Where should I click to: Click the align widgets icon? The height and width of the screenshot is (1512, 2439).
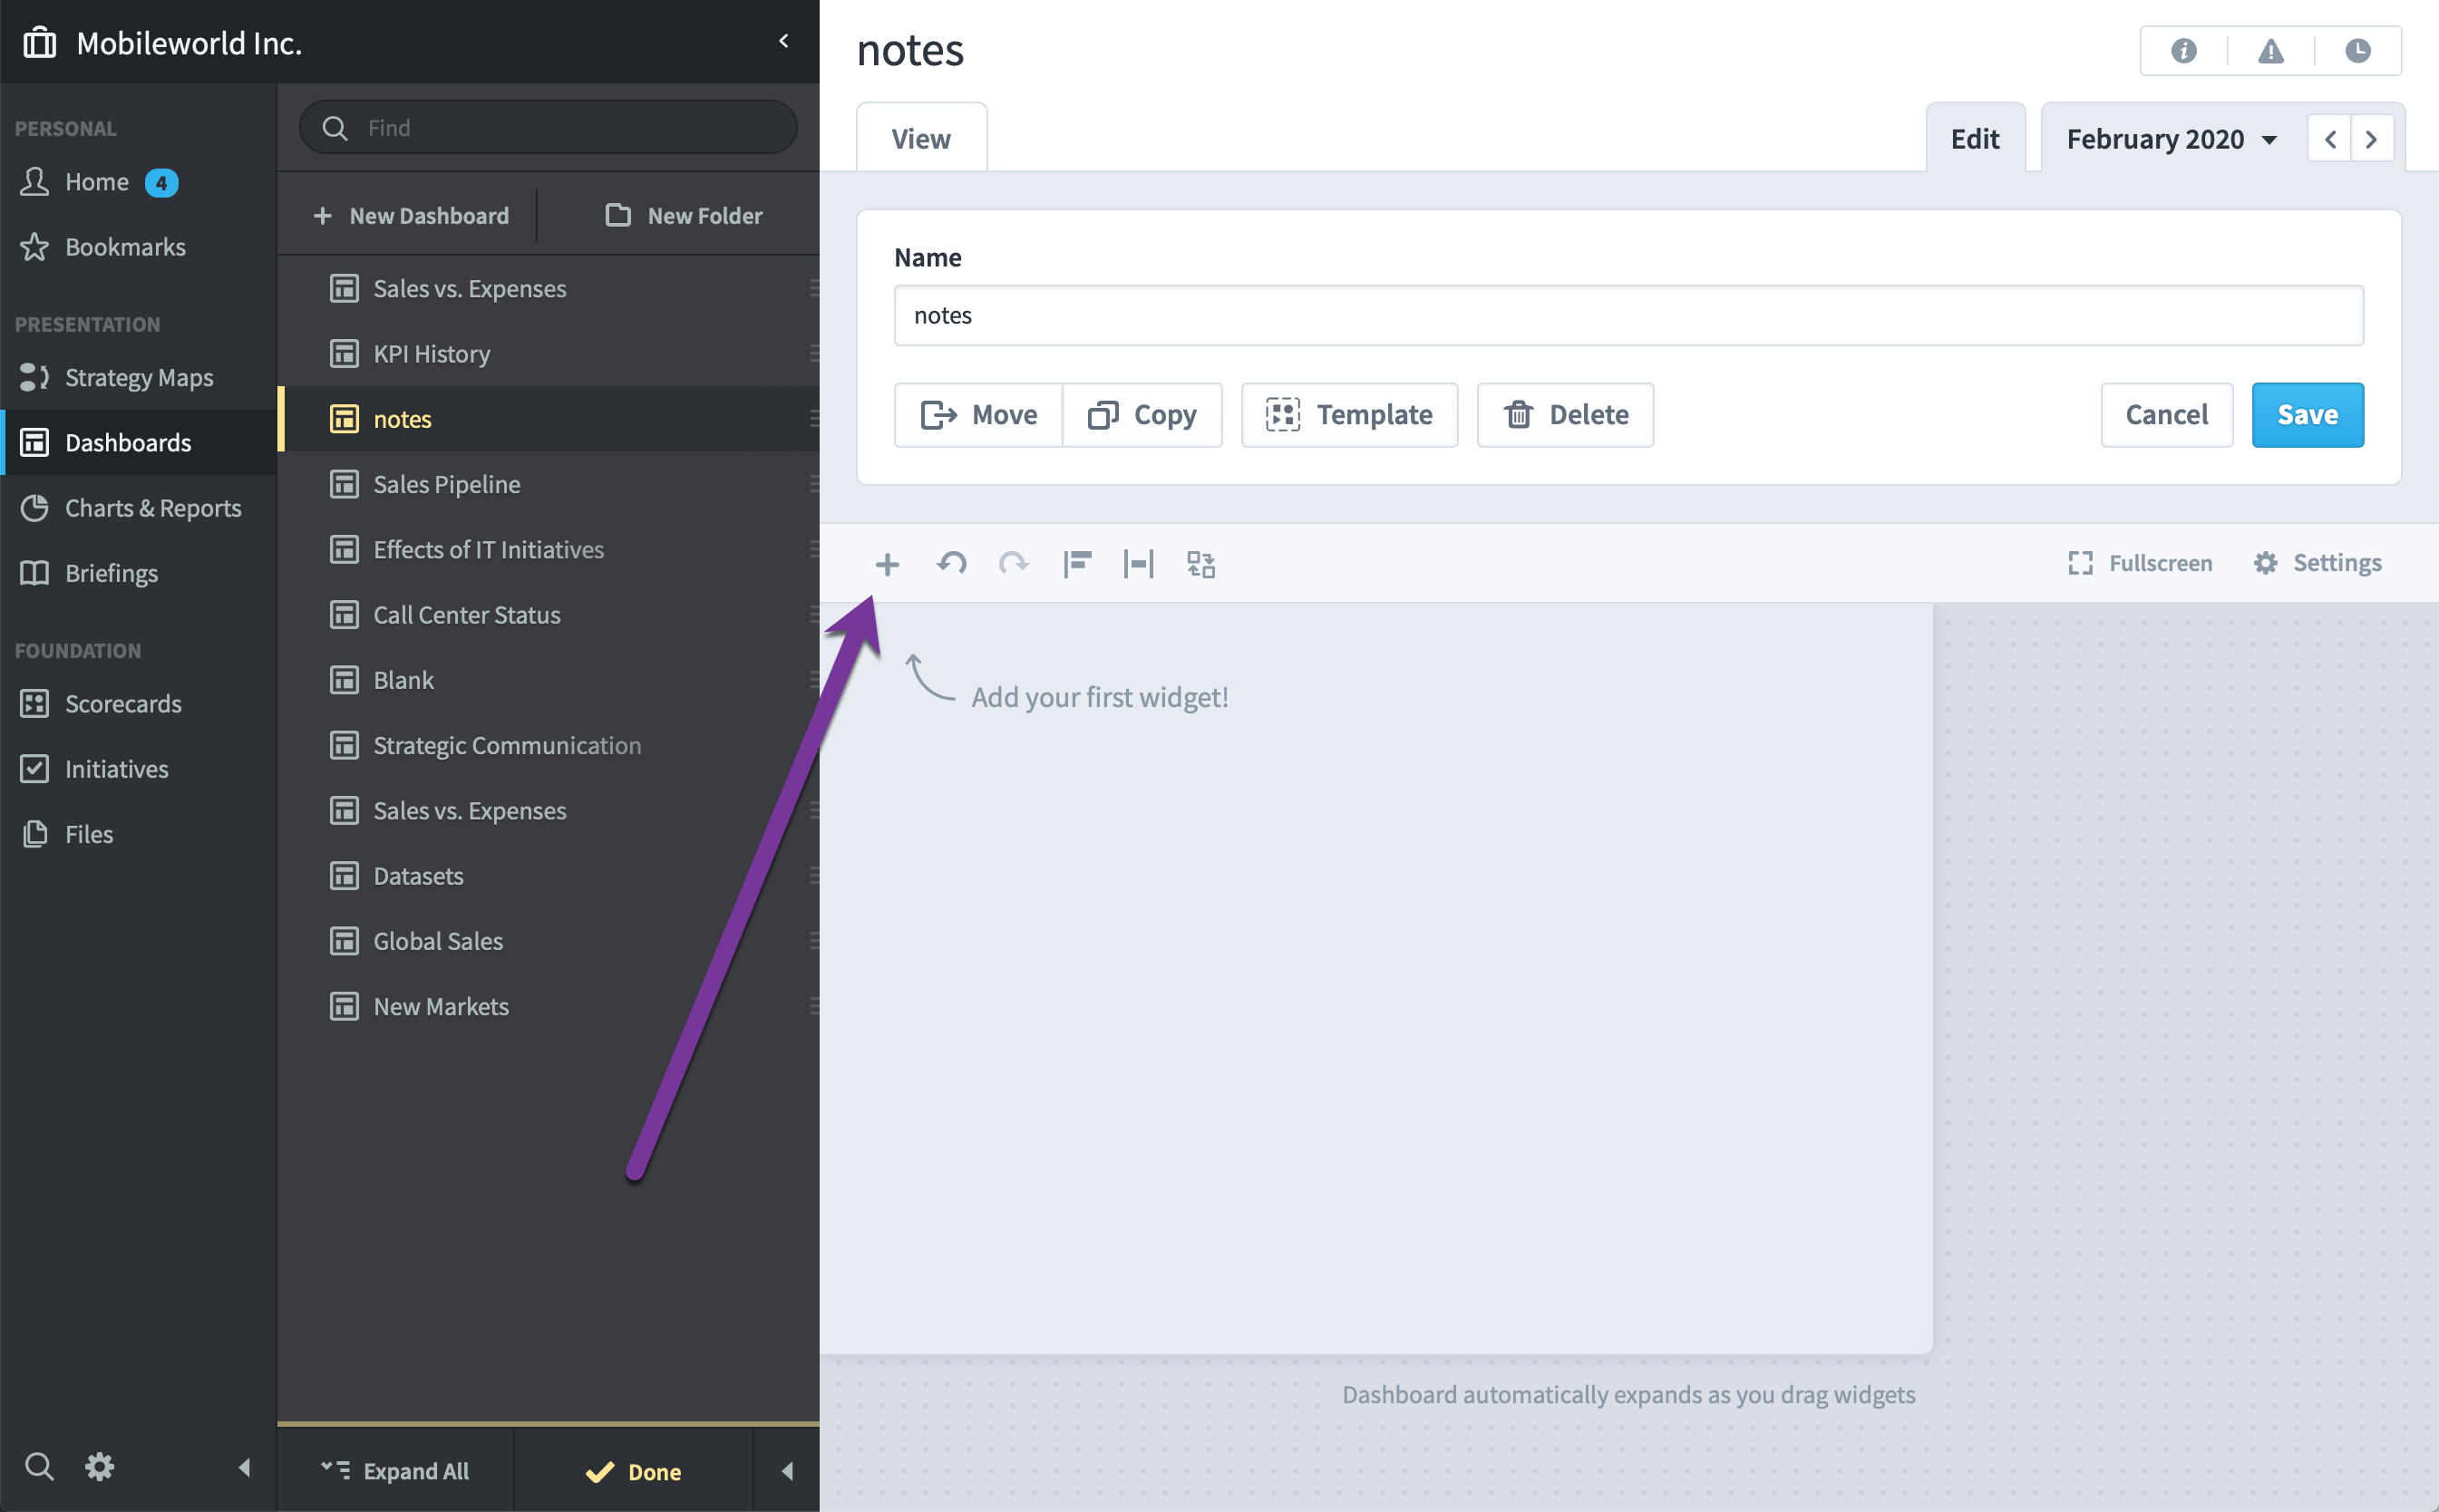[1077, 564]
